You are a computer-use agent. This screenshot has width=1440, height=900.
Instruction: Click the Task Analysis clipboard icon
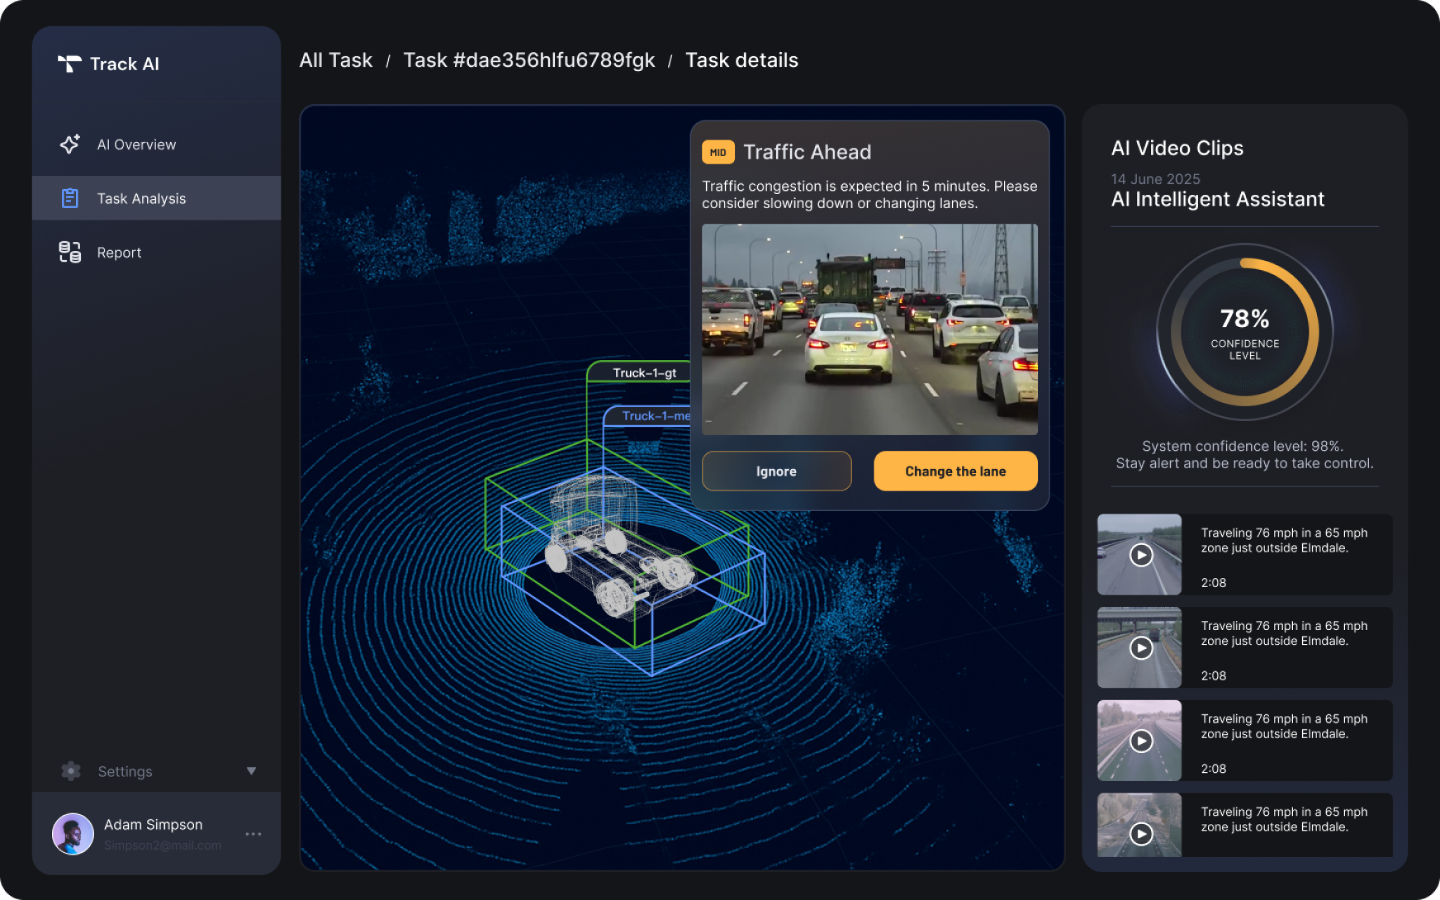coord(70,198)
